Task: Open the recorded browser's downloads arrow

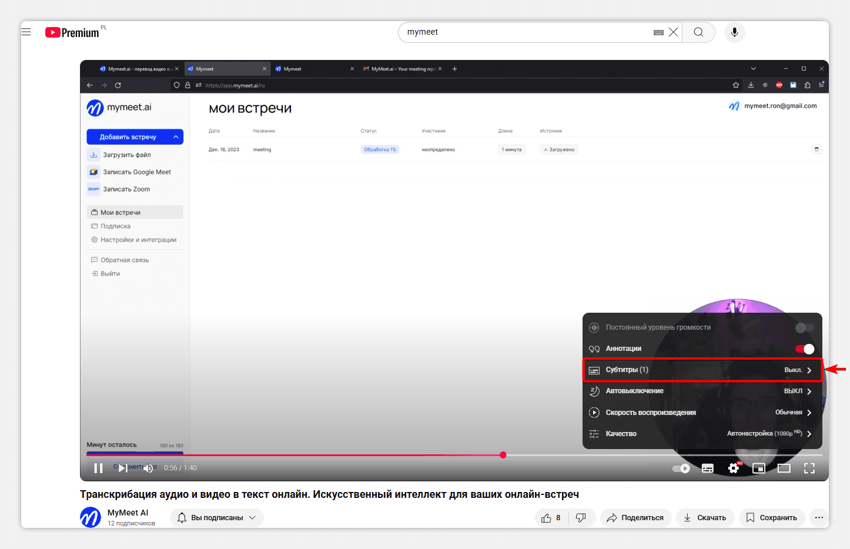Action: pyautogui.click(x=751, y=85)
